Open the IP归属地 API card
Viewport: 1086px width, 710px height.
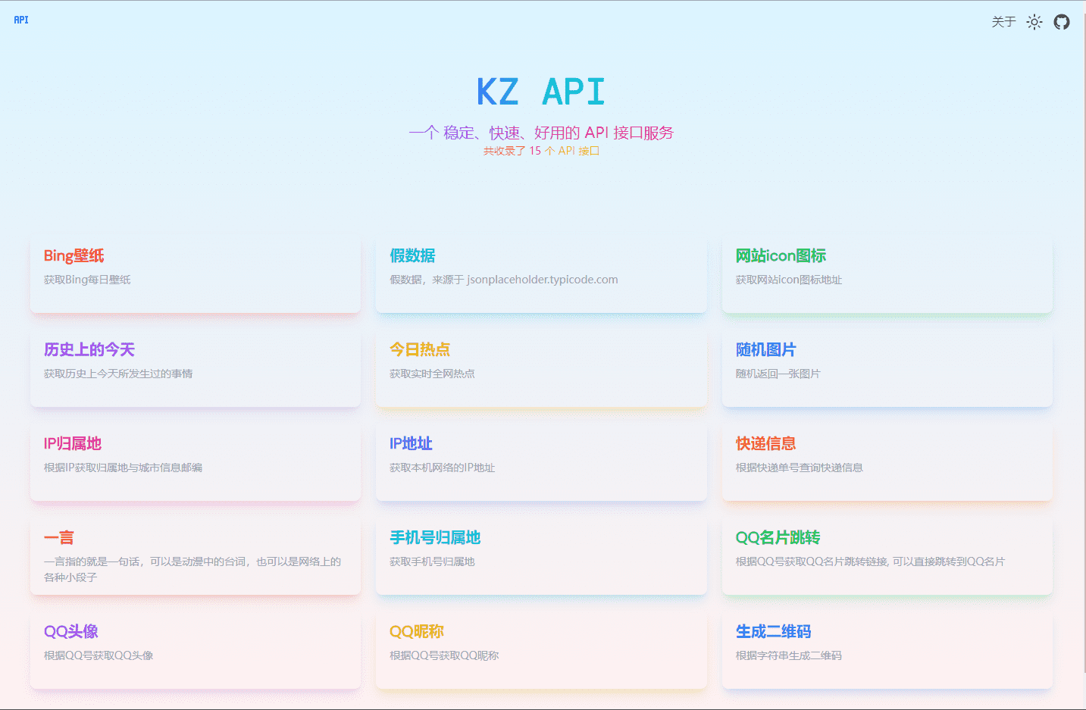tap(196, 461)
